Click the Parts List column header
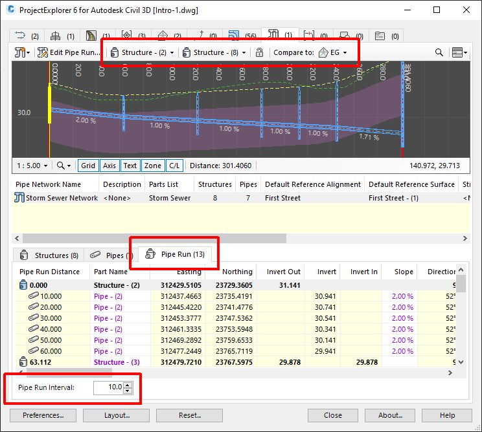Screen dimensions: 482x432 click(163, 184)
